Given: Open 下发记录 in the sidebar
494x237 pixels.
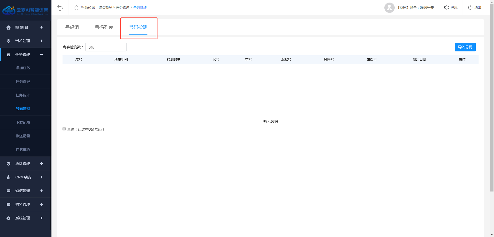Looking at the screenshot, I should pos(23,122).
